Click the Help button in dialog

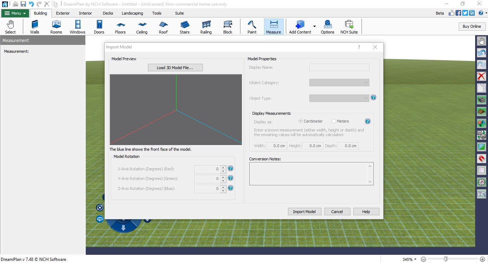click(366, 212)
